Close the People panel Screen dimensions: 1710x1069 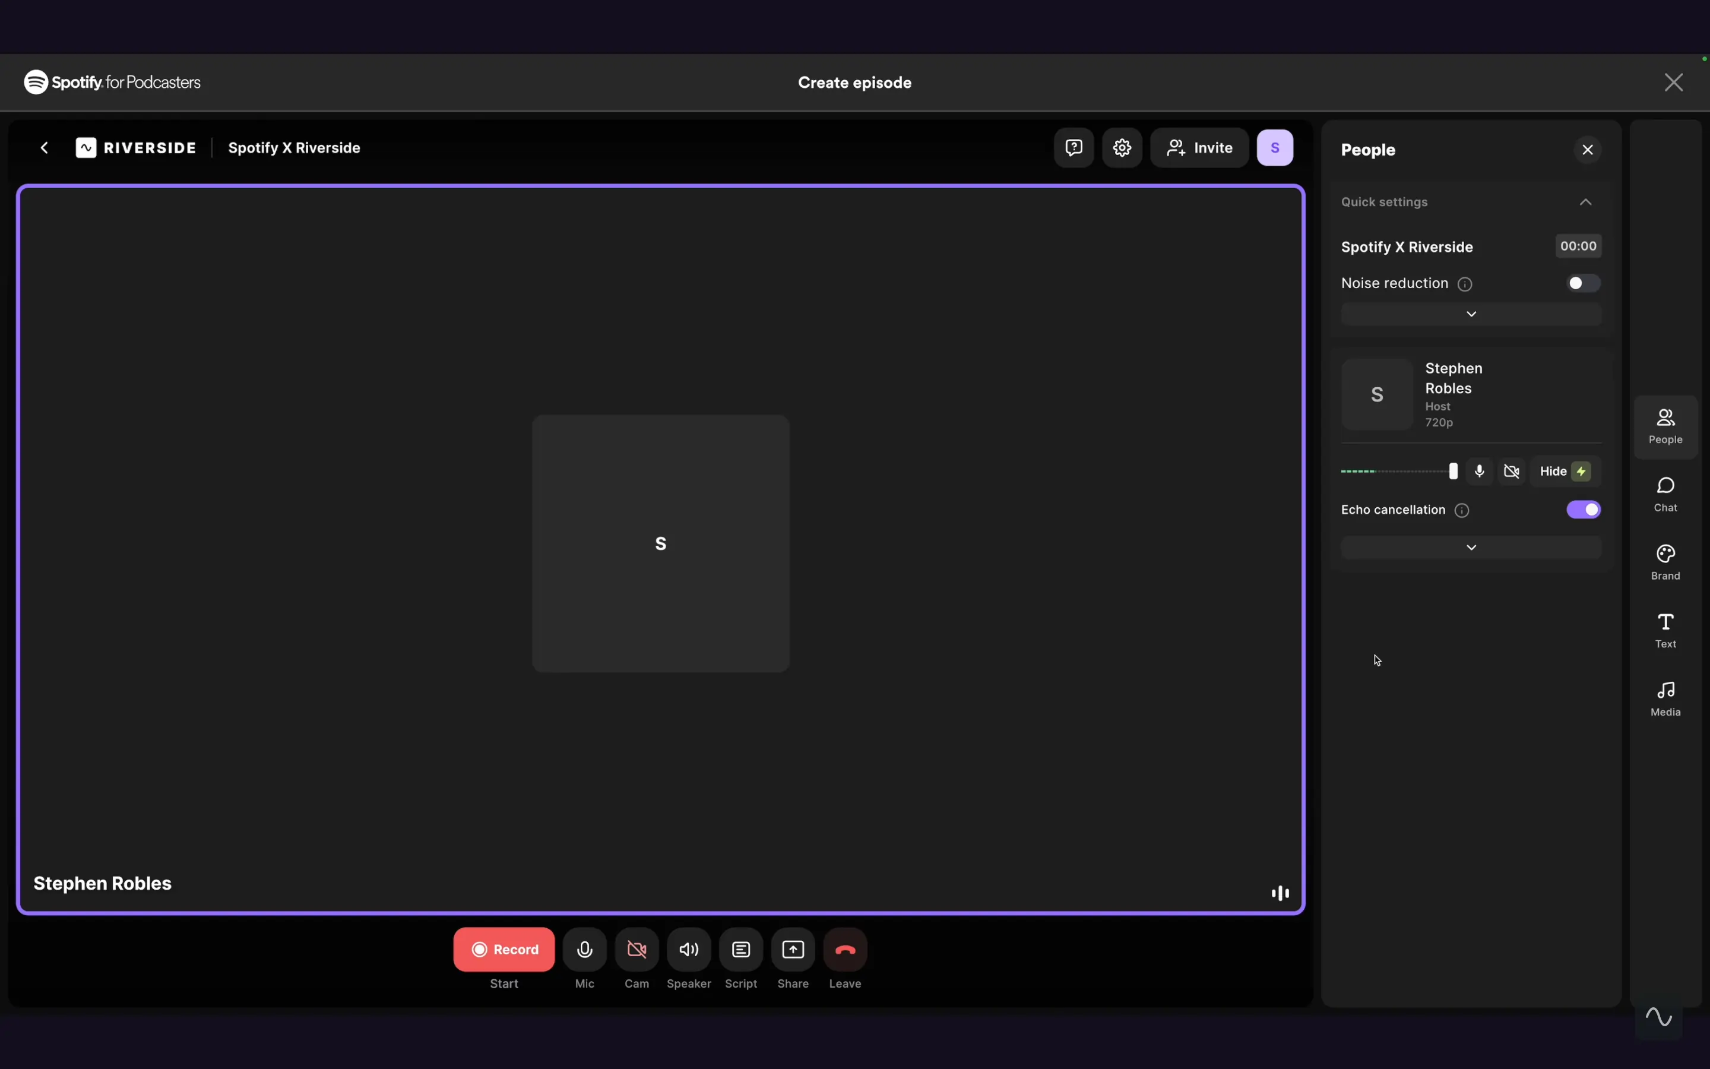[1588, 150]
